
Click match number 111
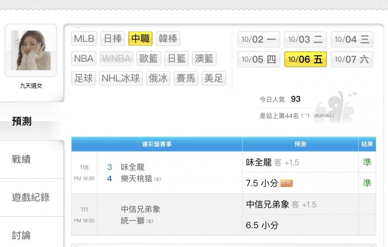[84, 210]
